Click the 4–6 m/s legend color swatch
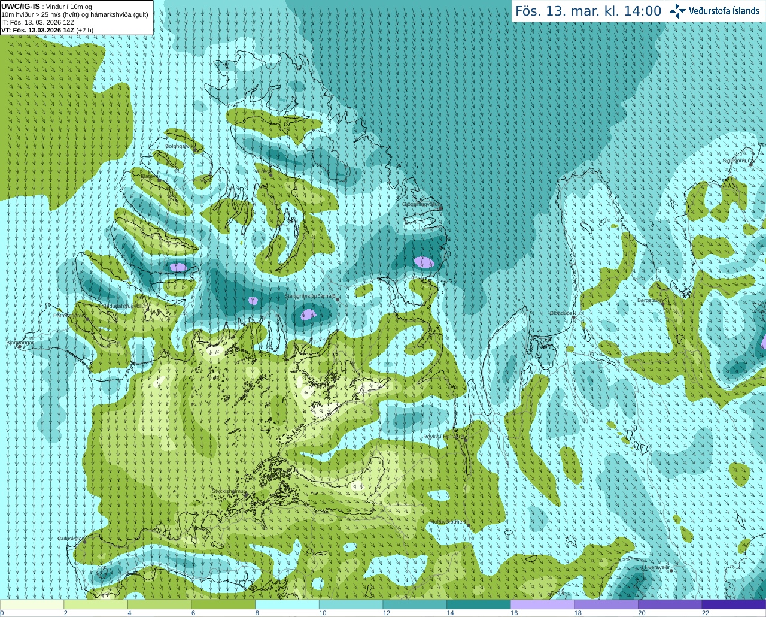 point(159,604)
